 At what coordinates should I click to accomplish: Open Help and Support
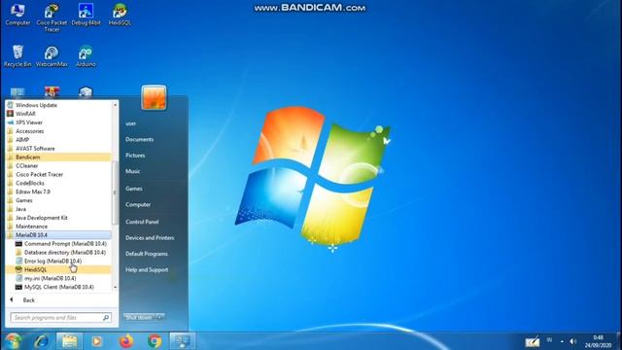pos(147,269)
